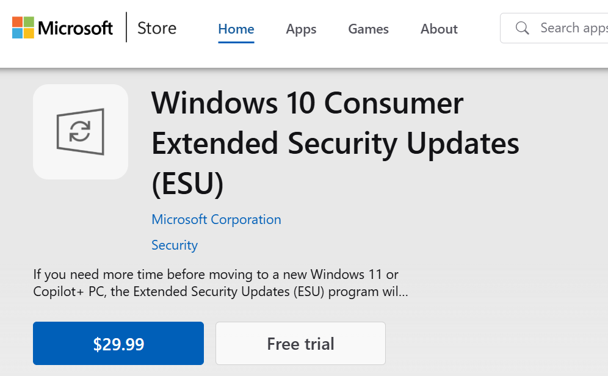Viewport: 608px width, 376px height.
Task: Click the ESU app icon tile
Action: tap(81, 132)
